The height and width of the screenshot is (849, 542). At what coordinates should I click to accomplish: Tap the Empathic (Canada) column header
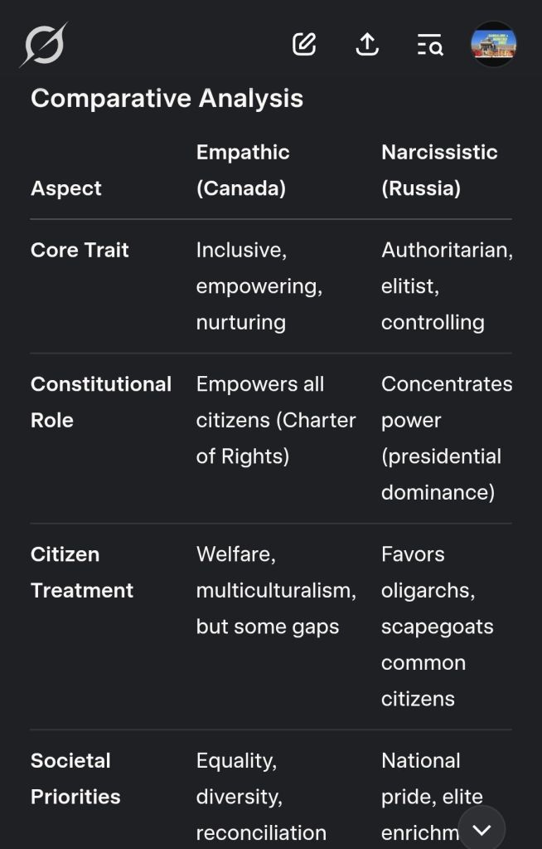[243, 170]
